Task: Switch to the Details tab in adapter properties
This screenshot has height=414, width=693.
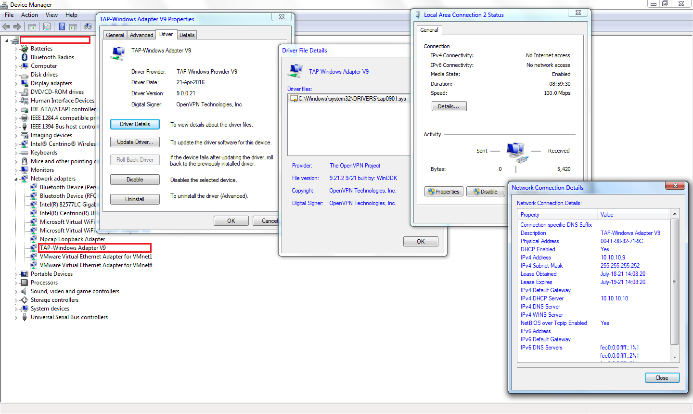Action: click(x=187, y=35)
